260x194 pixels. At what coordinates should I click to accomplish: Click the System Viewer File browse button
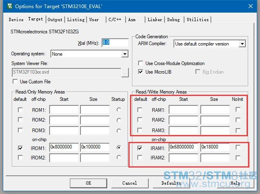[x=125, y=72]
